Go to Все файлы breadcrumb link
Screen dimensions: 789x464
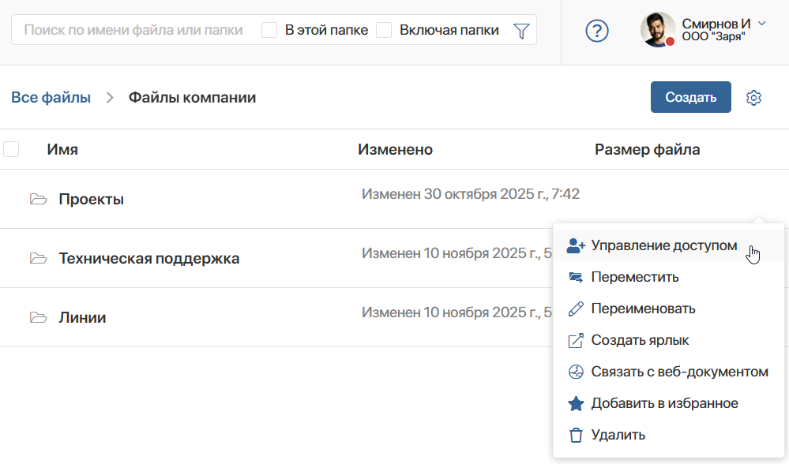click(51, 98)
